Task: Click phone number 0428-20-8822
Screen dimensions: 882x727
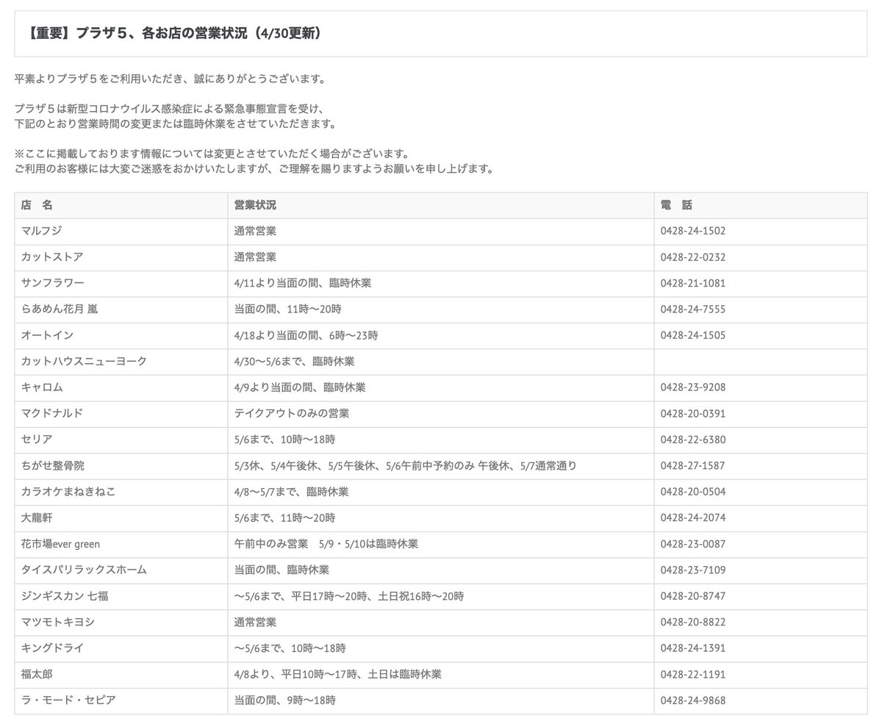Action: (x=693, y=623)
